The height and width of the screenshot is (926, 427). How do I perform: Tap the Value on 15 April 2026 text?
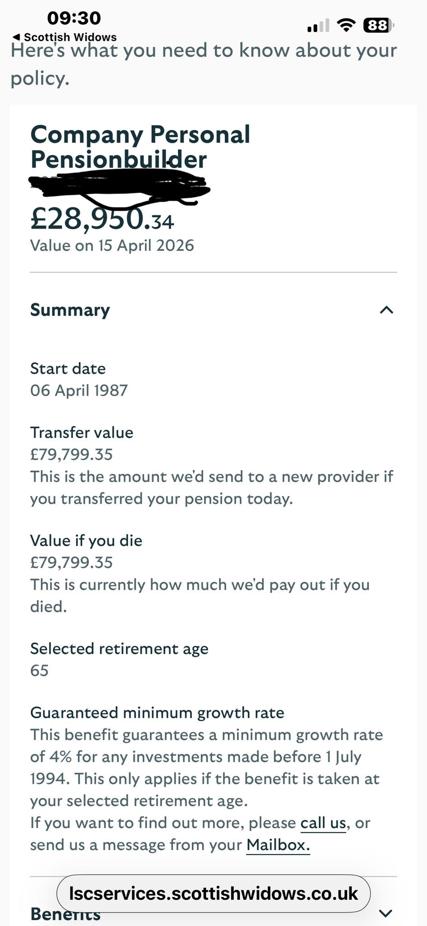click(x=112, y=246)
